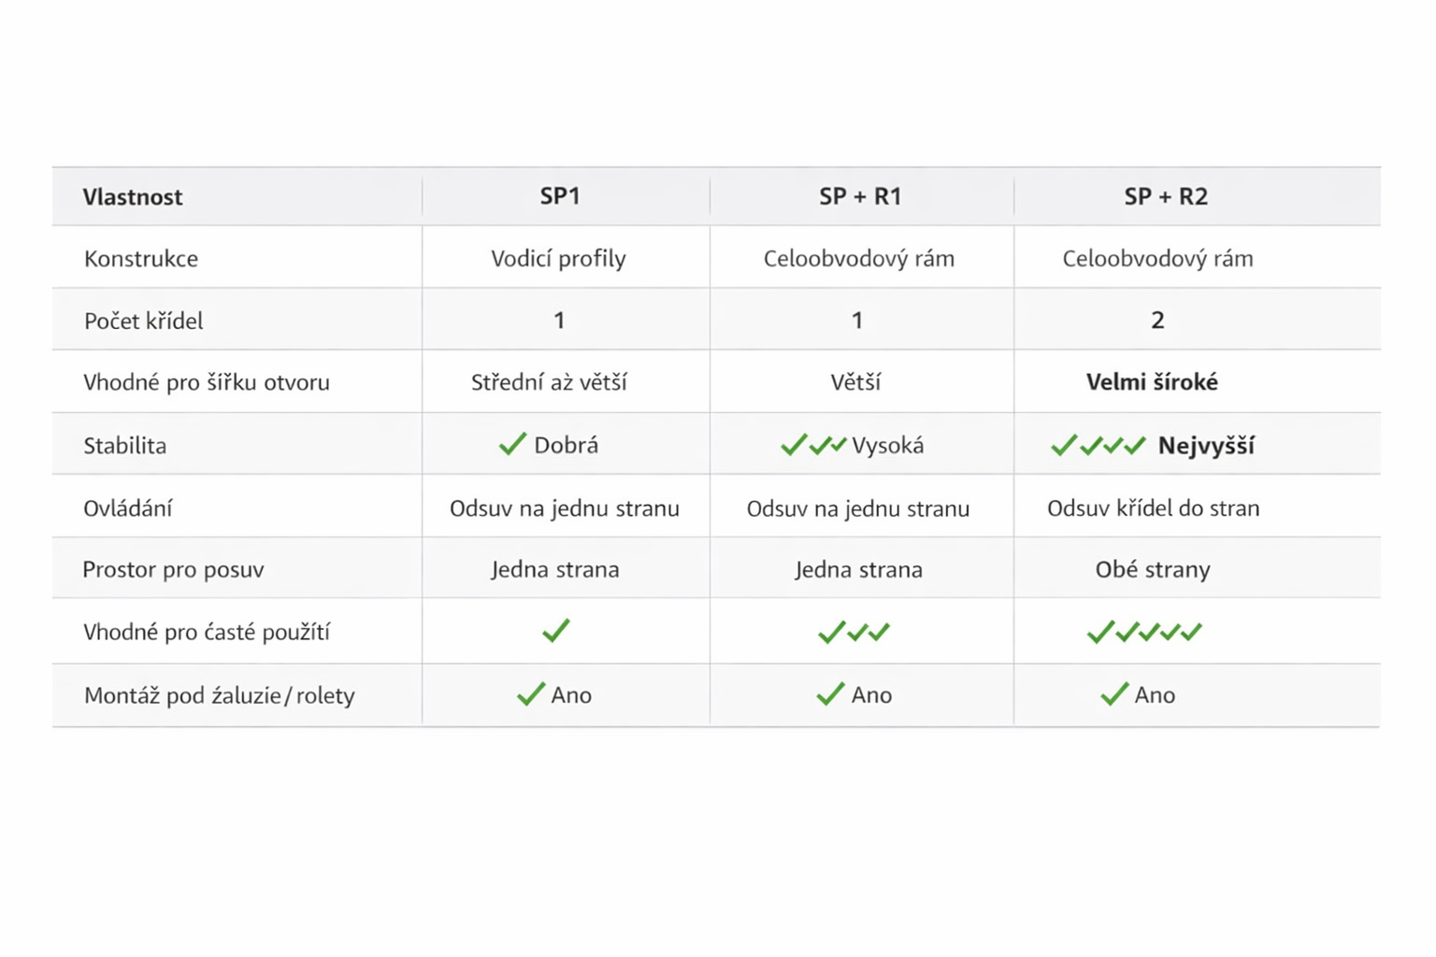1436x957 pixels.
Task: Click the Střední až větší cell
Action: 549,382
